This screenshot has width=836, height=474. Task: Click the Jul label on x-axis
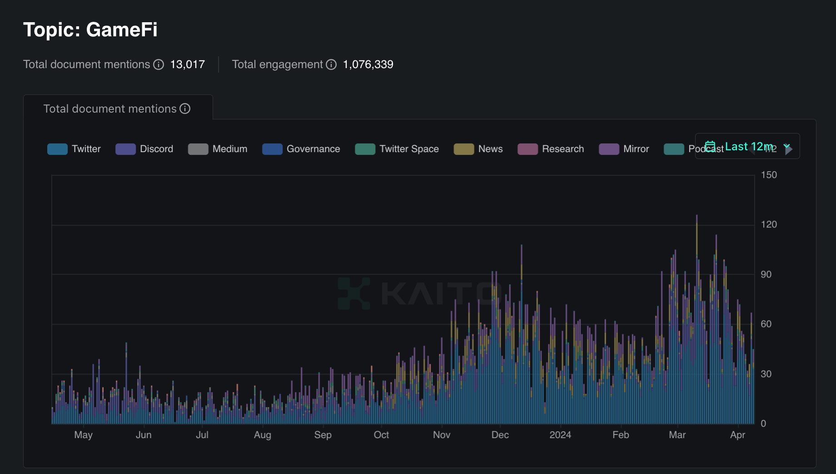point(202,435)
